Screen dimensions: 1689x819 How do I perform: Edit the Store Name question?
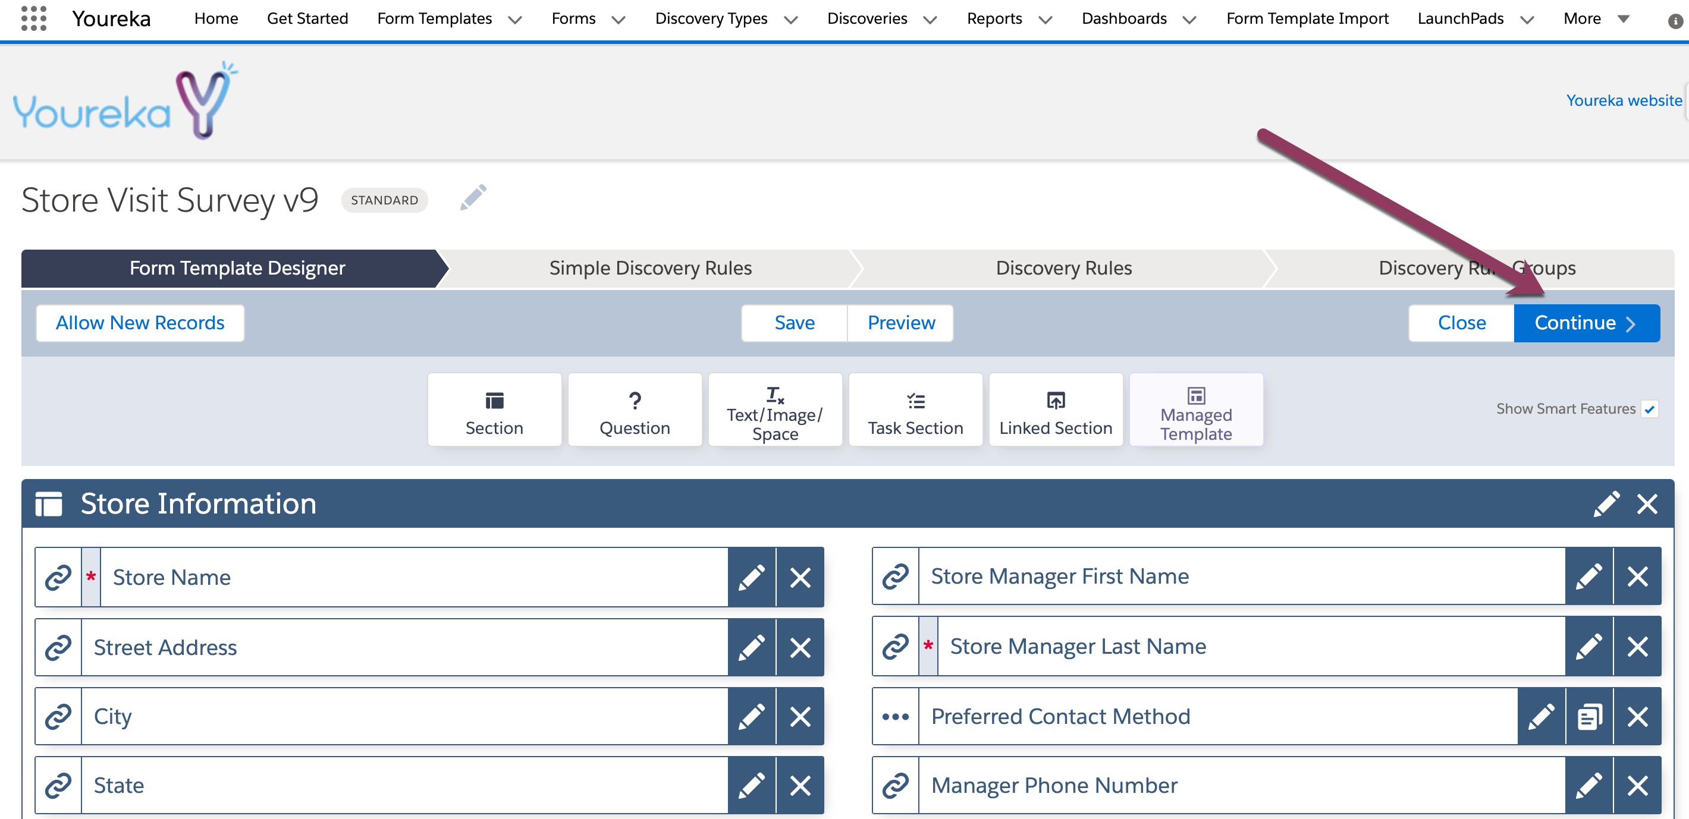point(751,577)
